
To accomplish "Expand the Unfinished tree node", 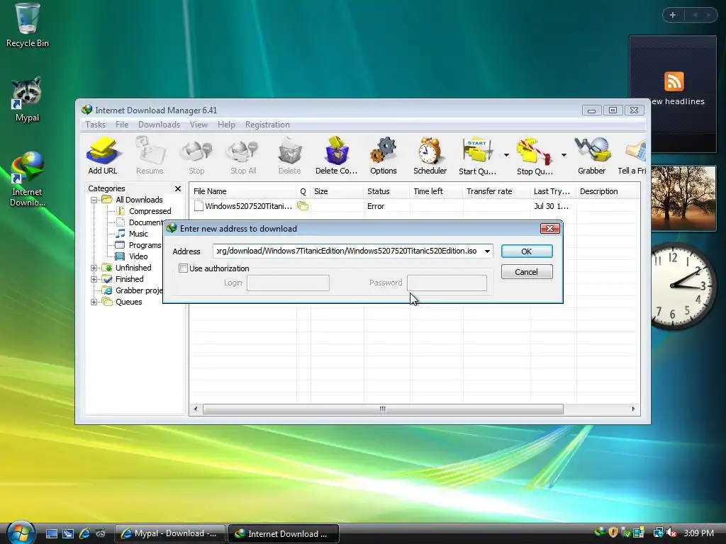I will pos(94,268).
